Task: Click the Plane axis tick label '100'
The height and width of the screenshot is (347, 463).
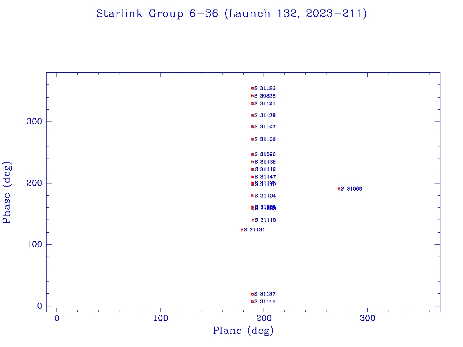Action: (x=161, y=319)
